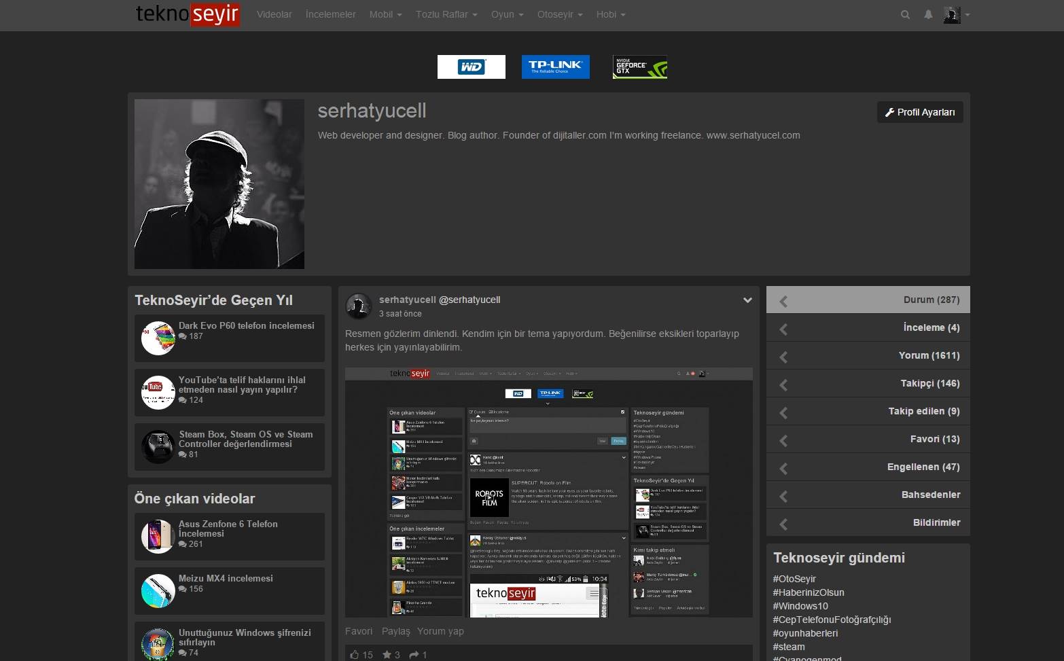
Task: Click the #Windows10 trending hashtag
Action: (800, 606)
